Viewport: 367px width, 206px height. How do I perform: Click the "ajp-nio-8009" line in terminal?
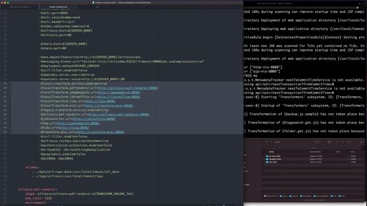tap(262, 72)
